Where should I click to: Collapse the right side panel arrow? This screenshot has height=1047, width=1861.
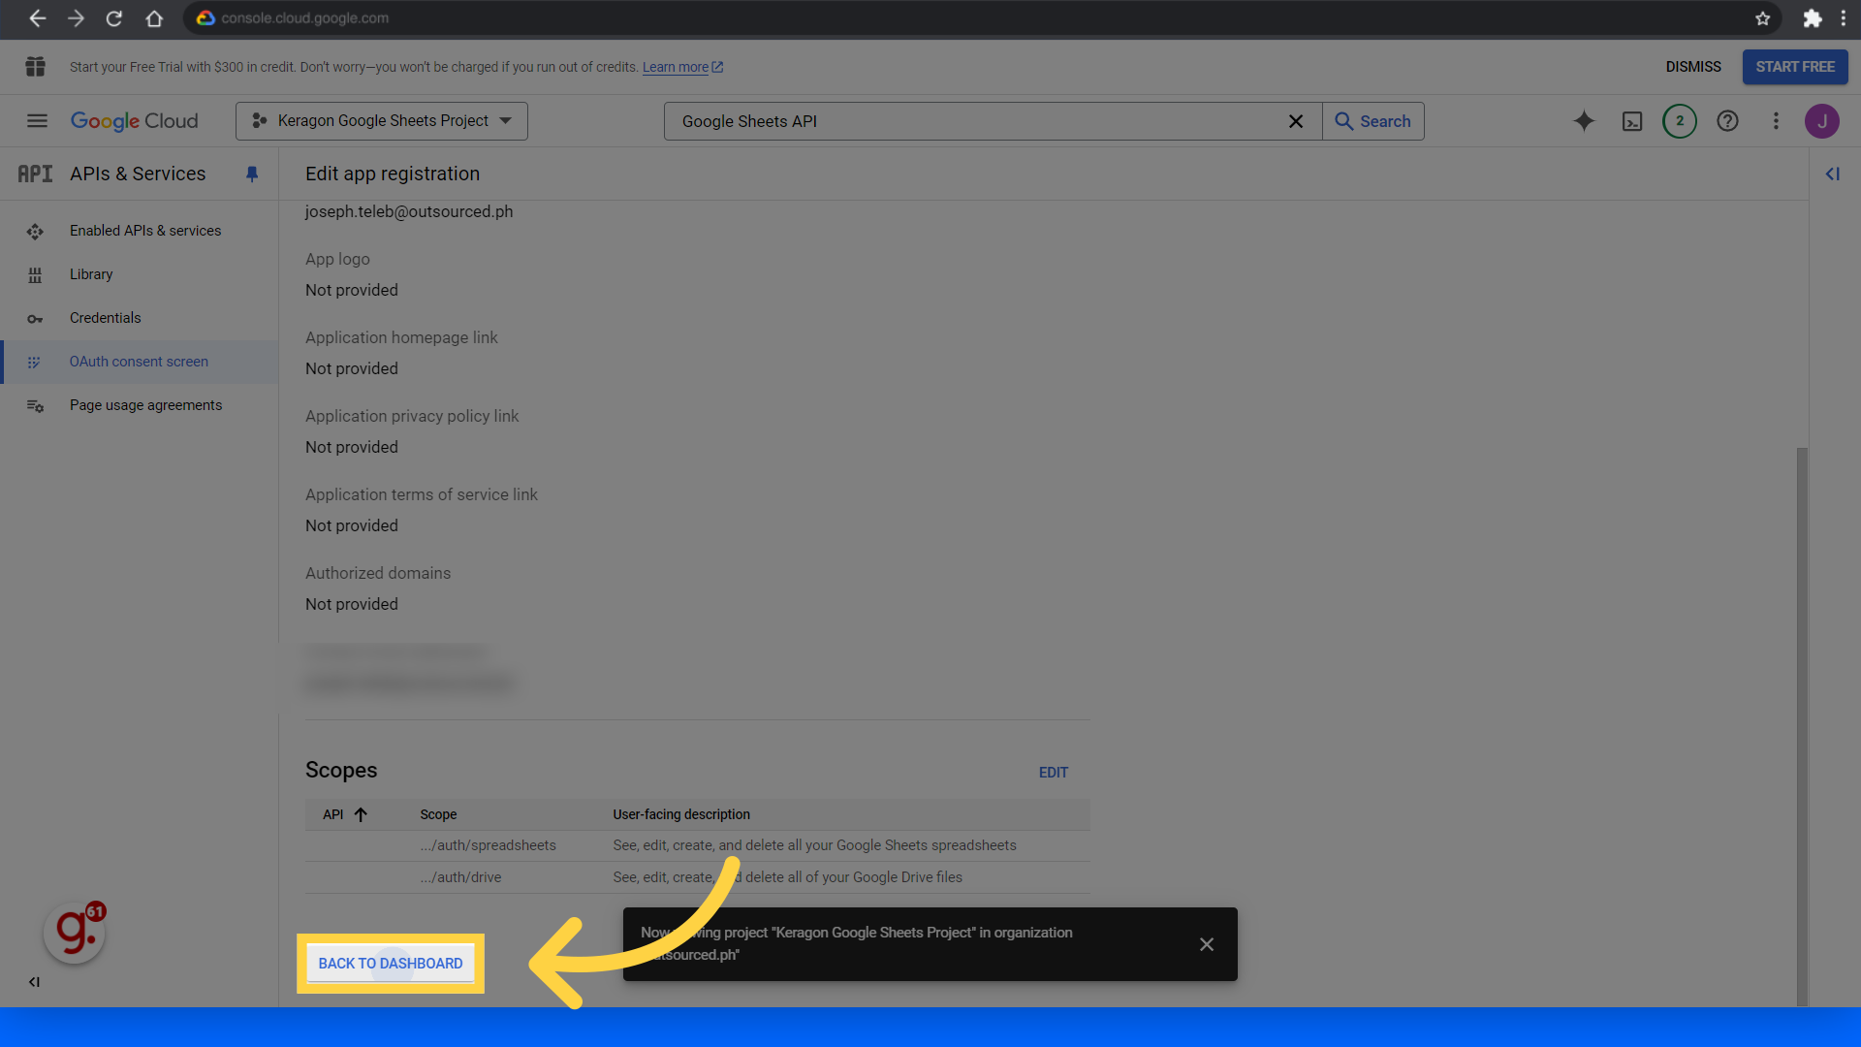pos(1833,174)
